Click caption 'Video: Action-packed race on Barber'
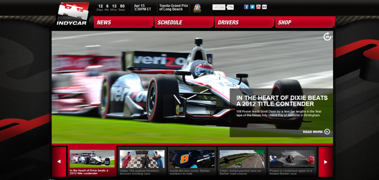 [x=240, y=172]
